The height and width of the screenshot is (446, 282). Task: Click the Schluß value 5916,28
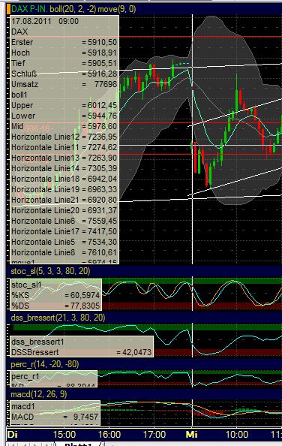tap(102, 74)
